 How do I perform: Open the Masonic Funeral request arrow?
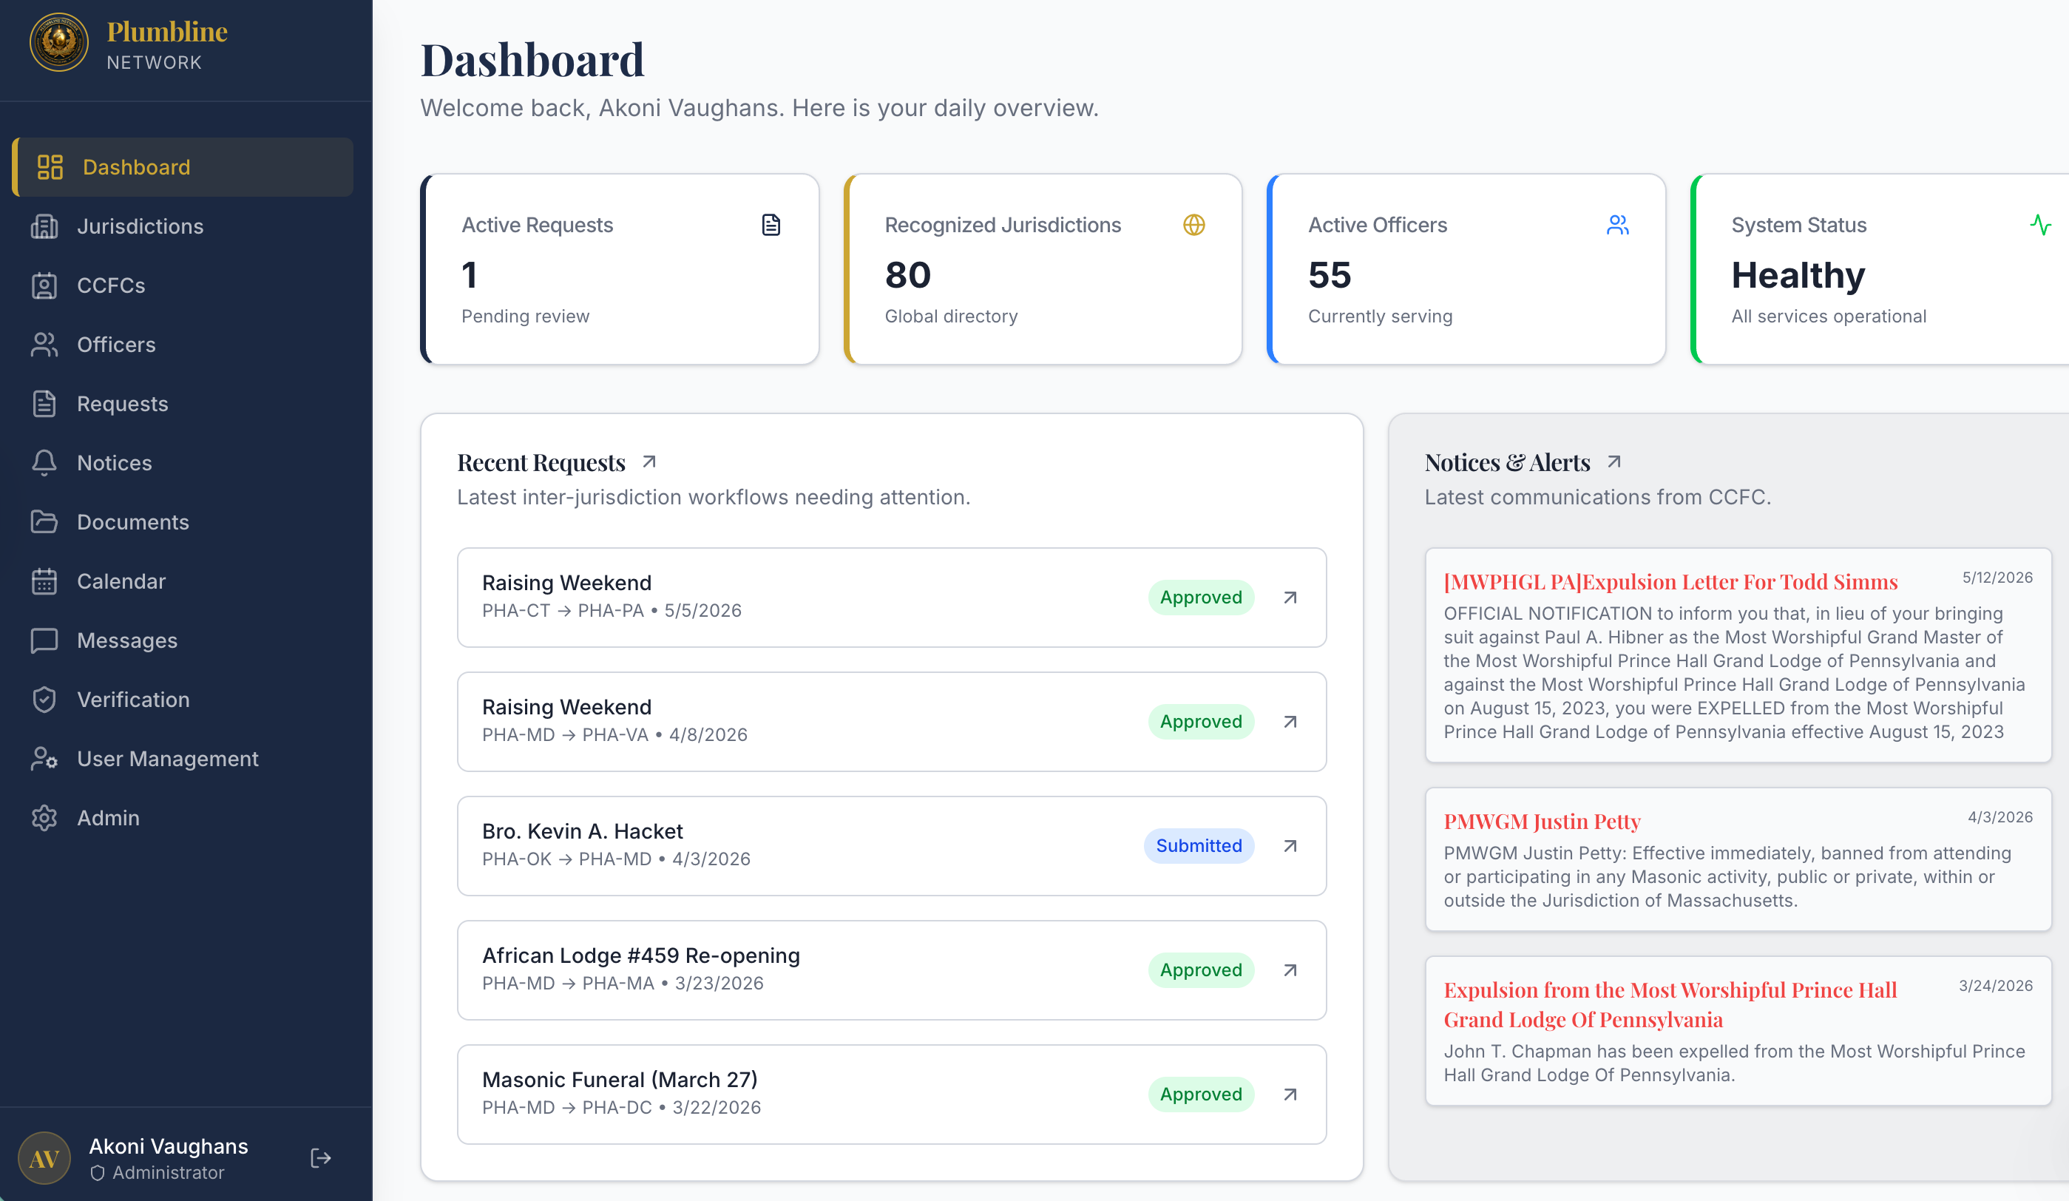pos(1290,1095)
